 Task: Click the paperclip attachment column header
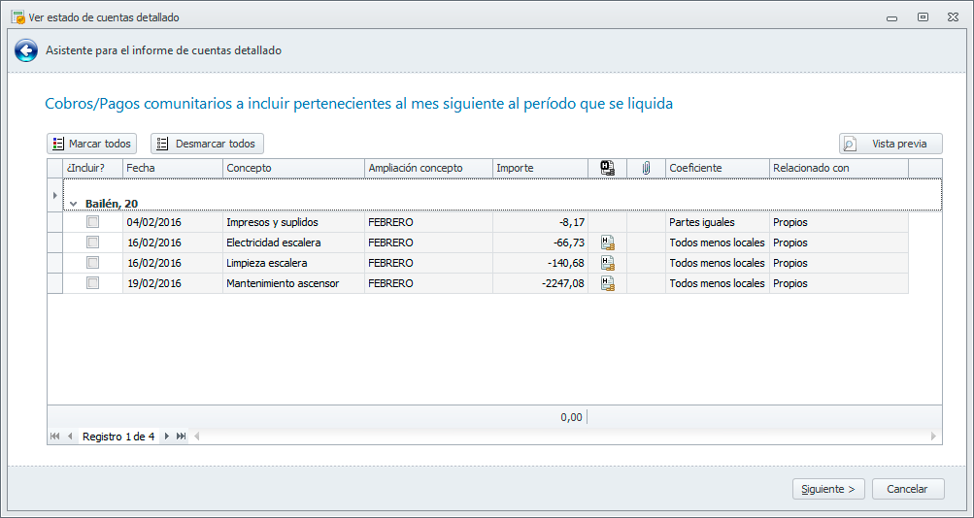(x=646, y=168)
